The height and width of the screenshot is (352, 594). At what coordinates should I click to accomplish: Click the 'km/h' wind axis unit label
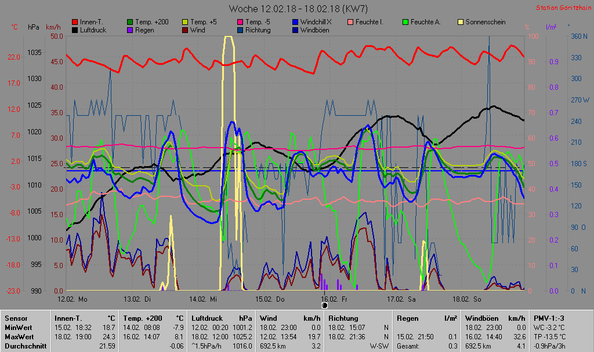point(53,27)
